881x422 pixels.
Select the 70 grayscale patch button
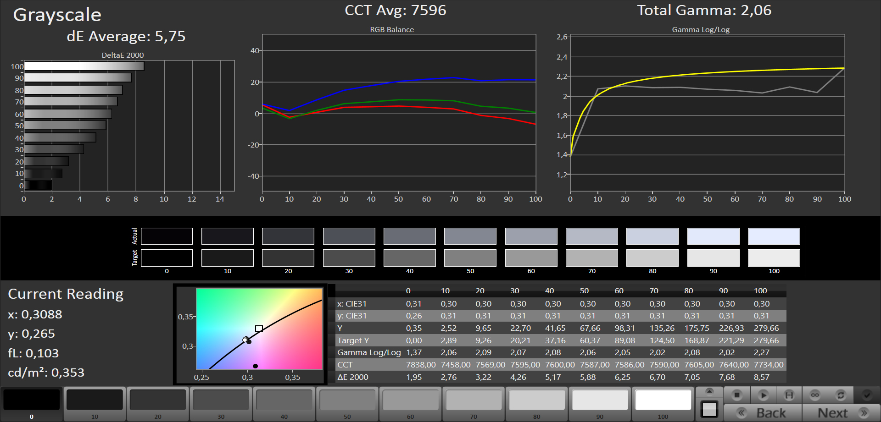pos(474,404)
